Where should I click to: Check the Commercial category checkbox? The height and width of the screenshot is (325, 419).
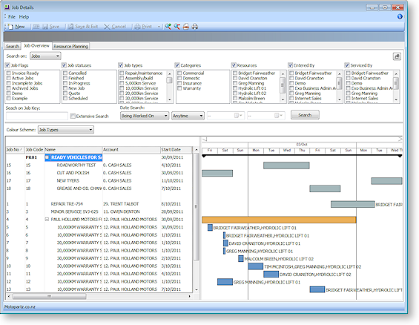point(179,73)
